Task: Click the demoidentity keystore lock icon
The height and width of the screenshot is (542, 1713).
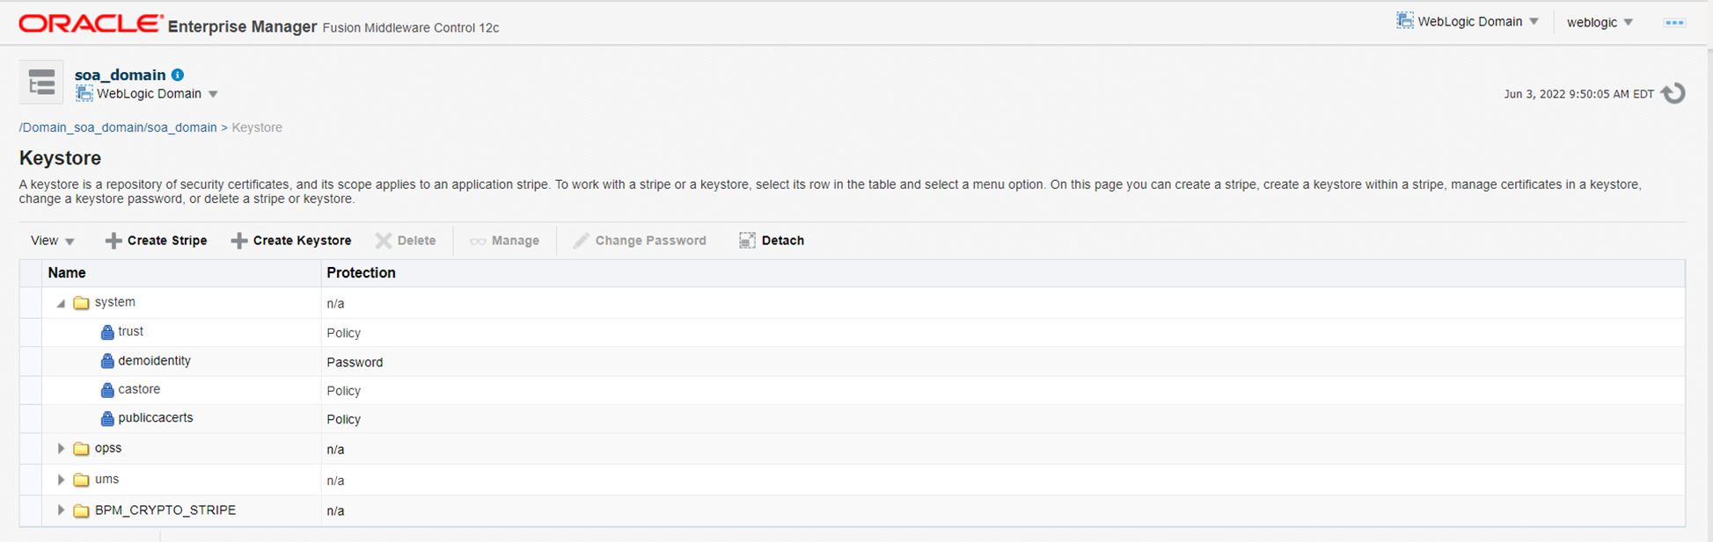Action: 107,361
